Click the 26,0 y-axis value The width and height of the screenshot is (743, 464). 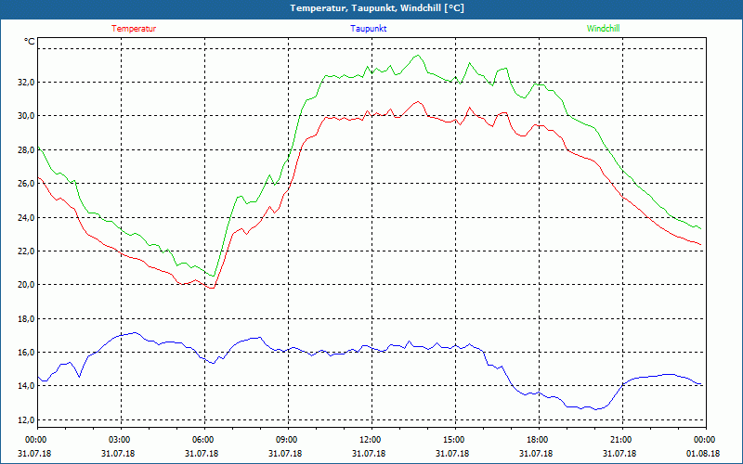click(x=26, y=184)
